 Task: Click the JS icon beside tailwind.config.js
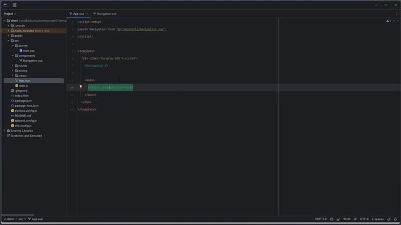[13, 121]
